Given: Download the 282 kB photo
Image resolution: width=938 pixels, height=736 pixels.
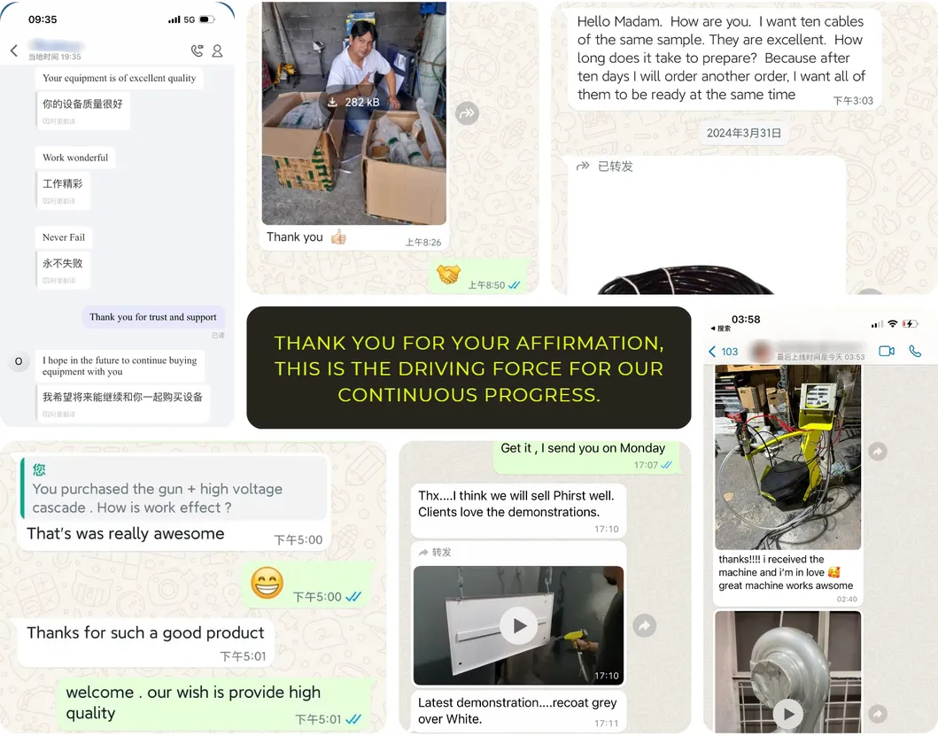Looking at the screenshot, I should [x=353, y=103].
